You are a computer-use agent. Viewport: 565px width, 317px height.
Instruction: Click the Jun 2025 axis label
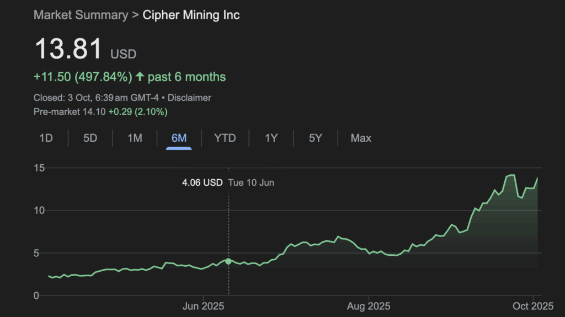(203, 306)
